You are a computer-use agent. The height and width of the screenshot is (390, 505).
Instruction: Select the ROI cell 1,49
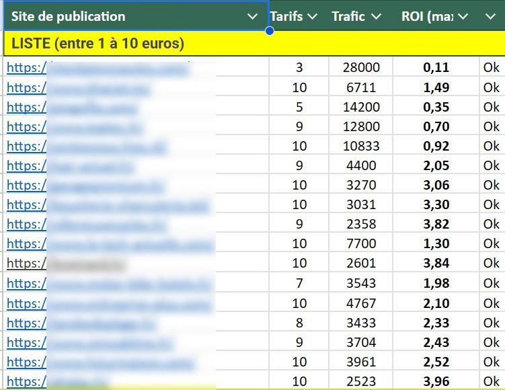click(436, 87)
